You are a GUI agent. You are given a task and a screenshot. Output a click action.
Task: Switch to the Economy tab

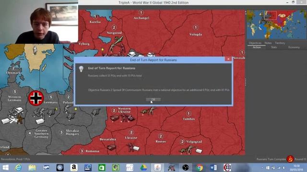tap(294, 47)
